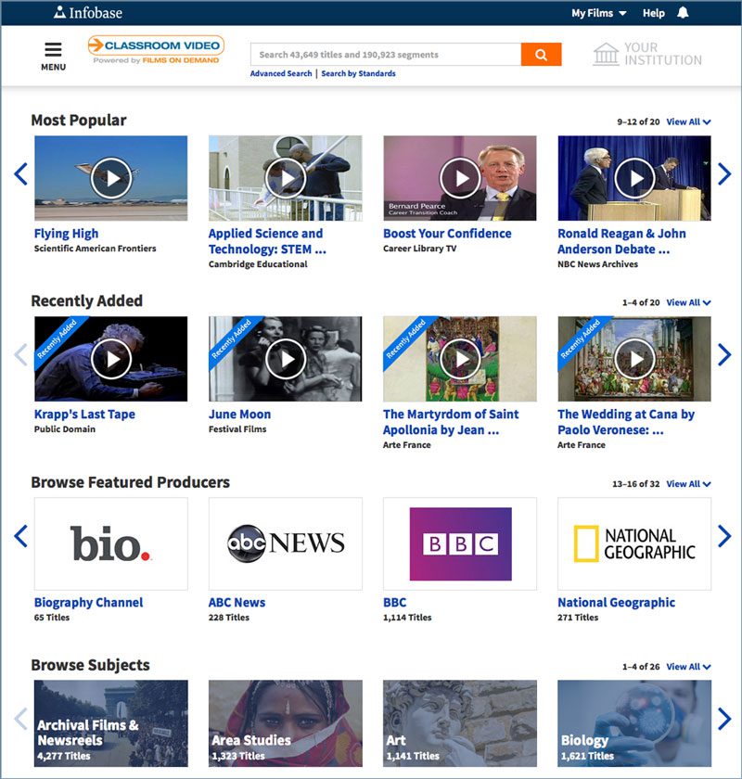Open the Biography Channel producer link
Screen dimensions: 742x779
(88, 603)
